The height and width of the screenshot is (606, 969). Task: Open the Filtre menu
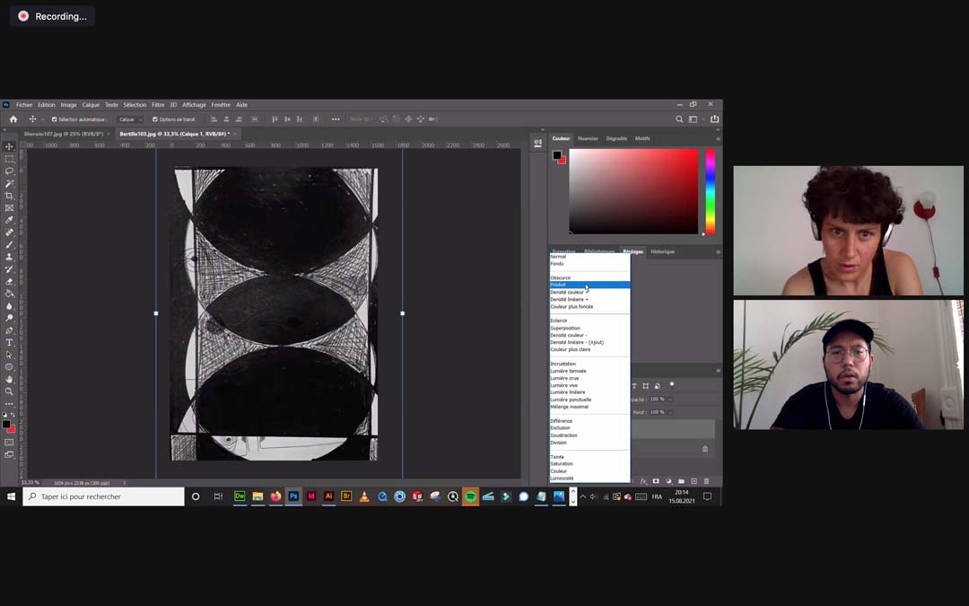(x=158, y=105)
